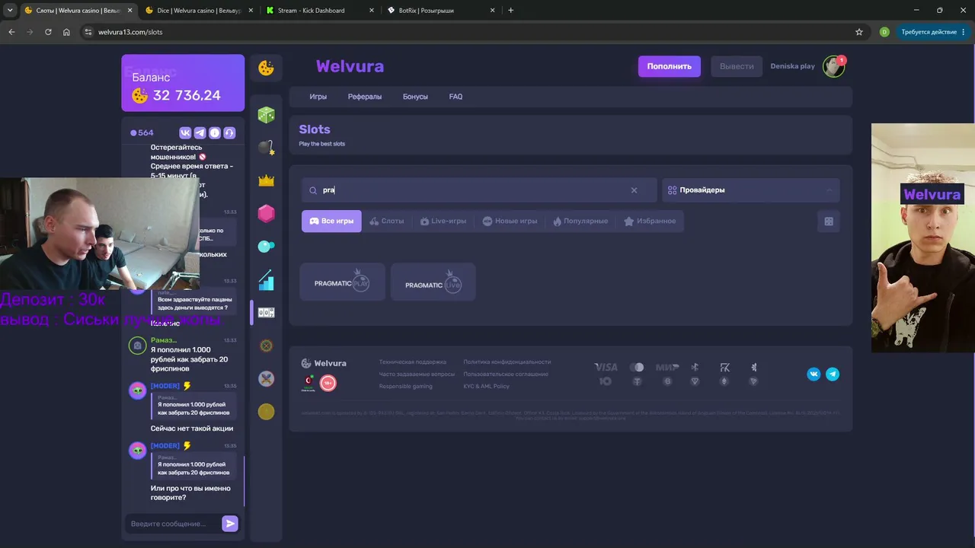
Task: Show chat info icon in chat header
Action: 215,132
